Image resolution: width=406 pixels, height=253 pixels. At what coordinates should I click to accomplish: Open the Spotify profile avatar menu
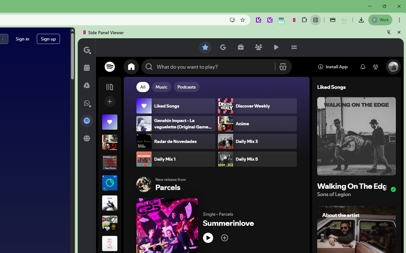pyautogui.click(x=393, y=67)
